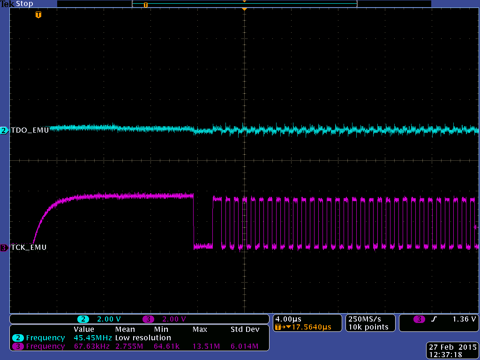Click channel 2 scale value 2.00 V
The width and height of the screenshot is (480, 360).
[x=109, y=319]
